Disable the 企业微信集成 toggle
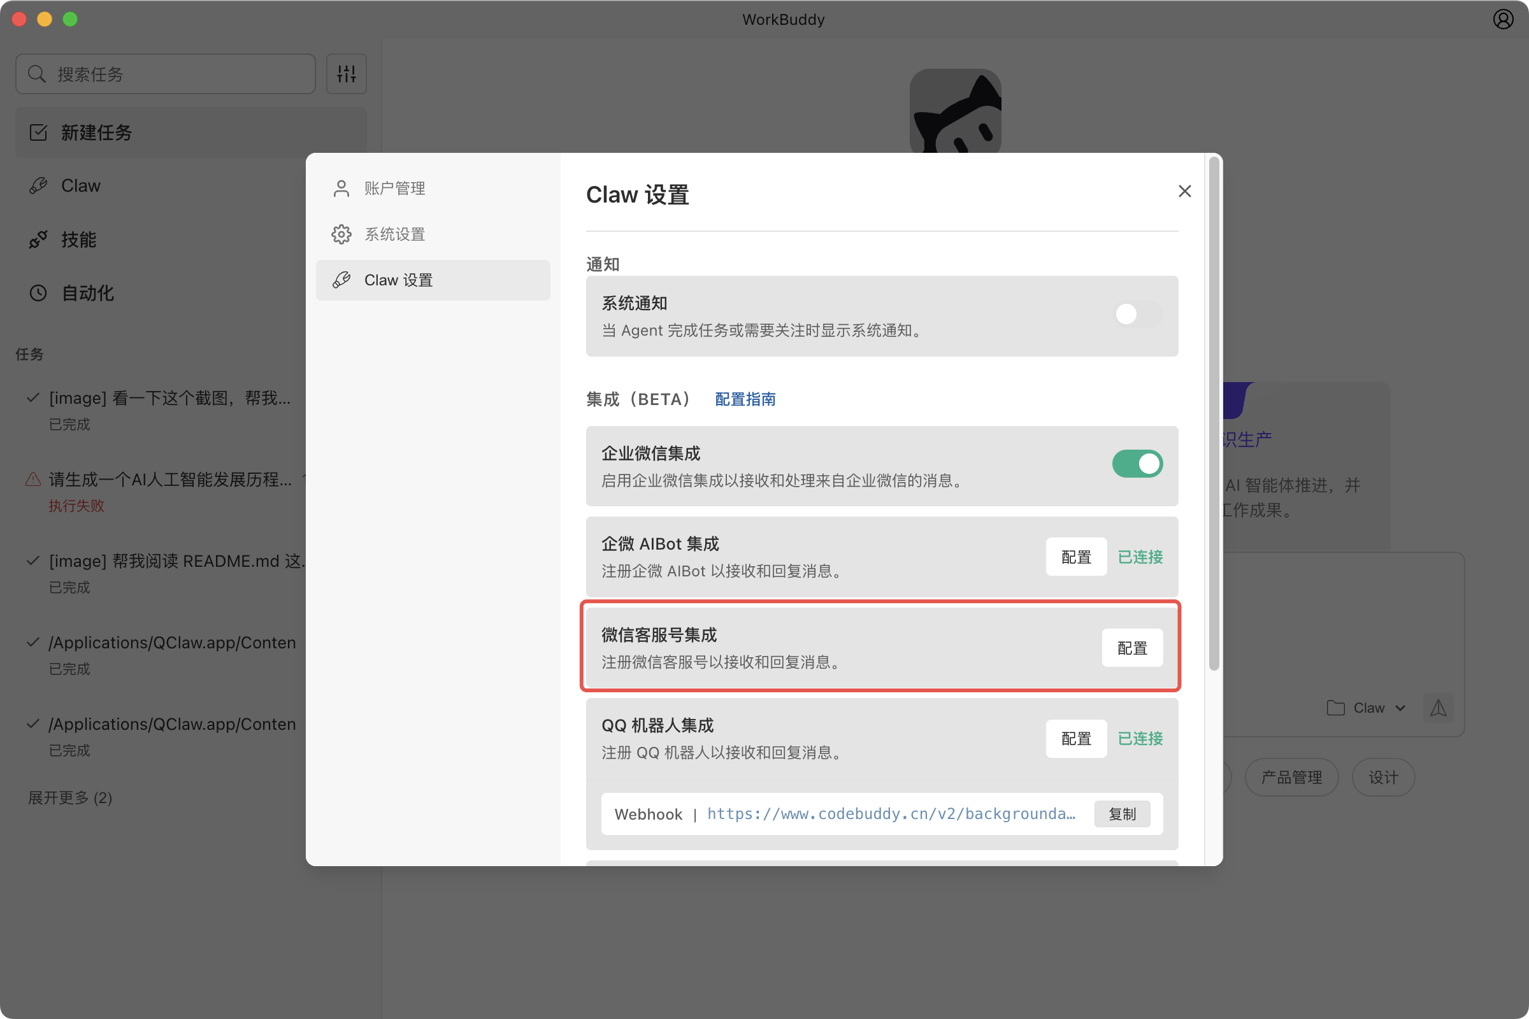The height and width of the screenshot is (1019, 1529). (x=1137, y=464)
